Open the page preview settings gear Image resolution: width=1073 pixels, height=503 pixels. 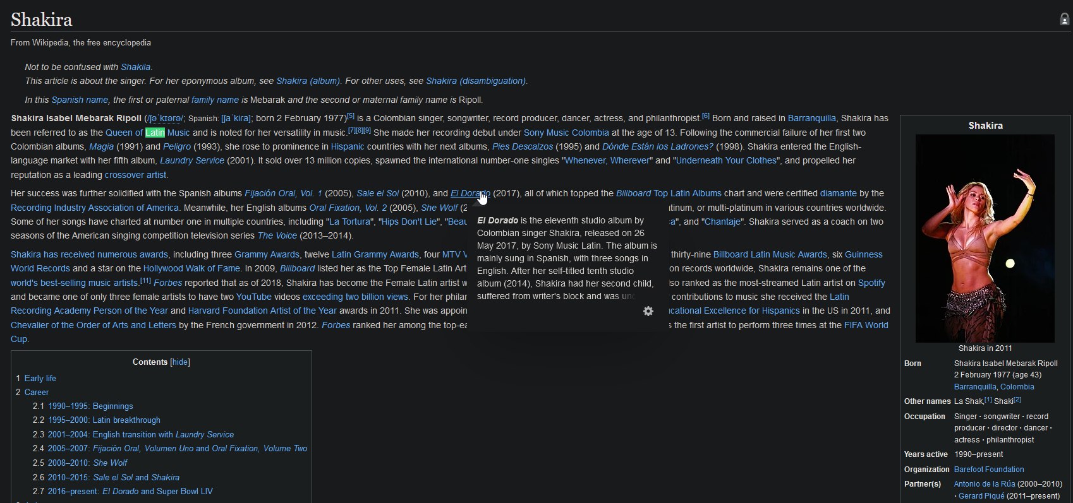tap(648, 311)
